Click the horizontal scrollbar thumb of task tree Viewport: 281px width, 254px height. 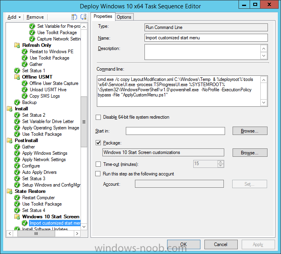point(36,234)
